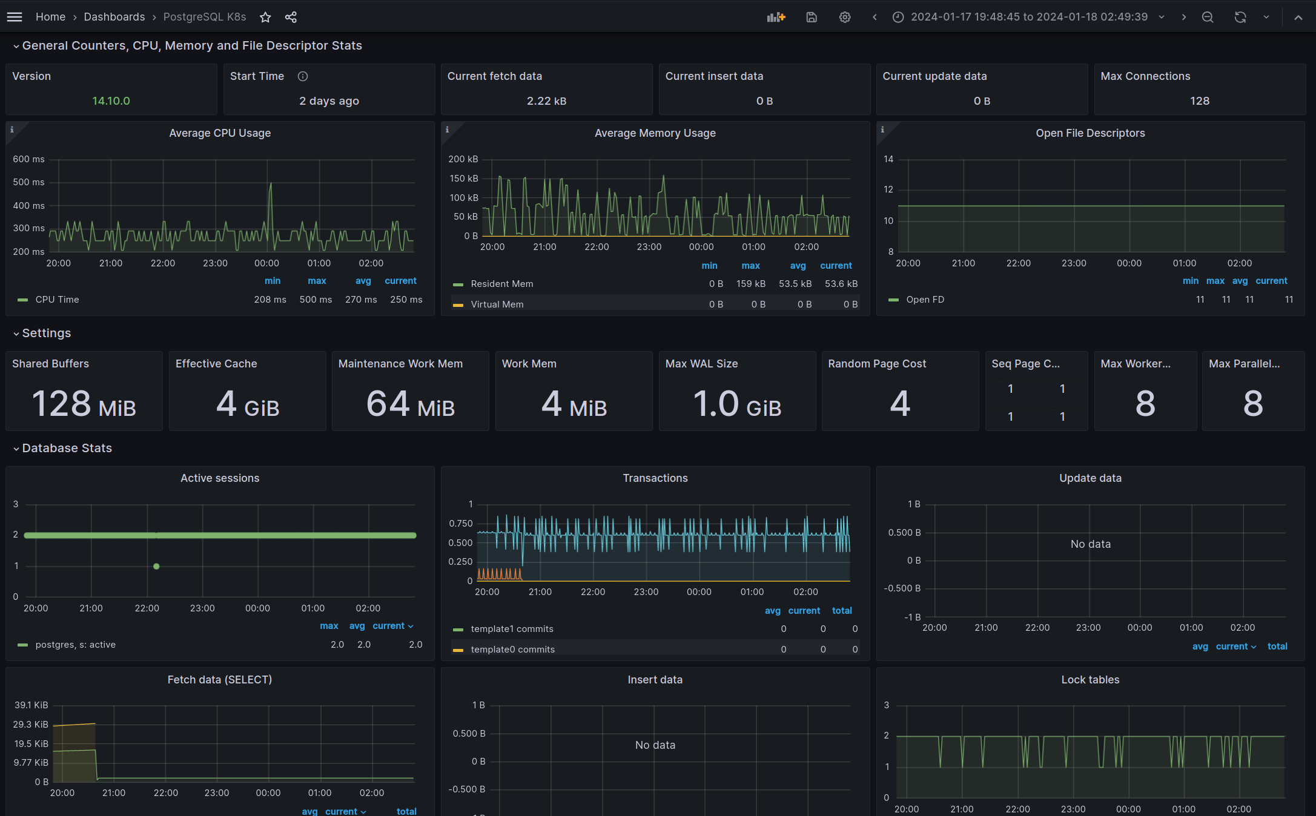Click the Resident Mem color swatch
This screenshot has height=816, width=1316.
click(x=458, y=284)
